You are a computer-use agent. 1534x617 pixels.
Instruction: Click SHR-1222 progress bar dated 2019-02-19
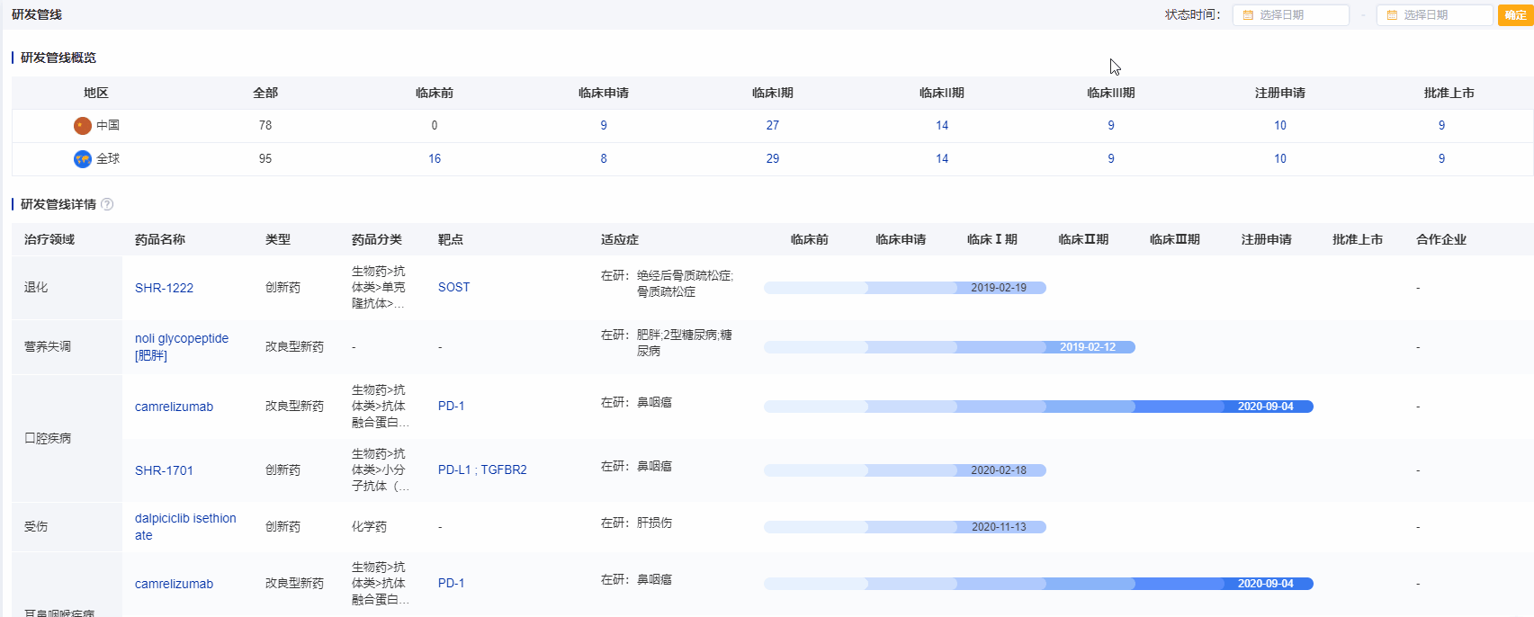click(905, 288)
